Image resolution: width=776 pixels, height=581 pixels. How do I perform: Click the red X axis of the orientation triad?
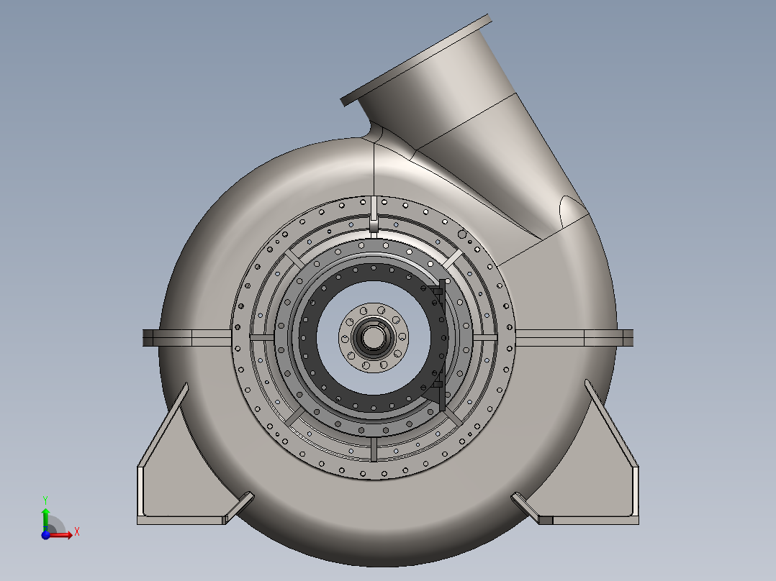click(61, 534)
